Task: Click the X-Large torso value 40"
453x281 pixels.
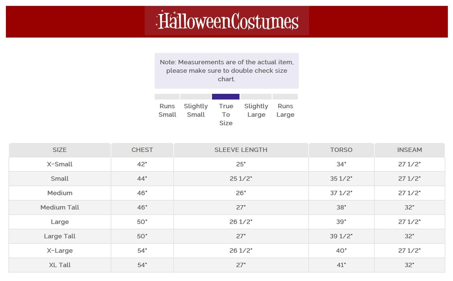Action: (x=341, y=251)
